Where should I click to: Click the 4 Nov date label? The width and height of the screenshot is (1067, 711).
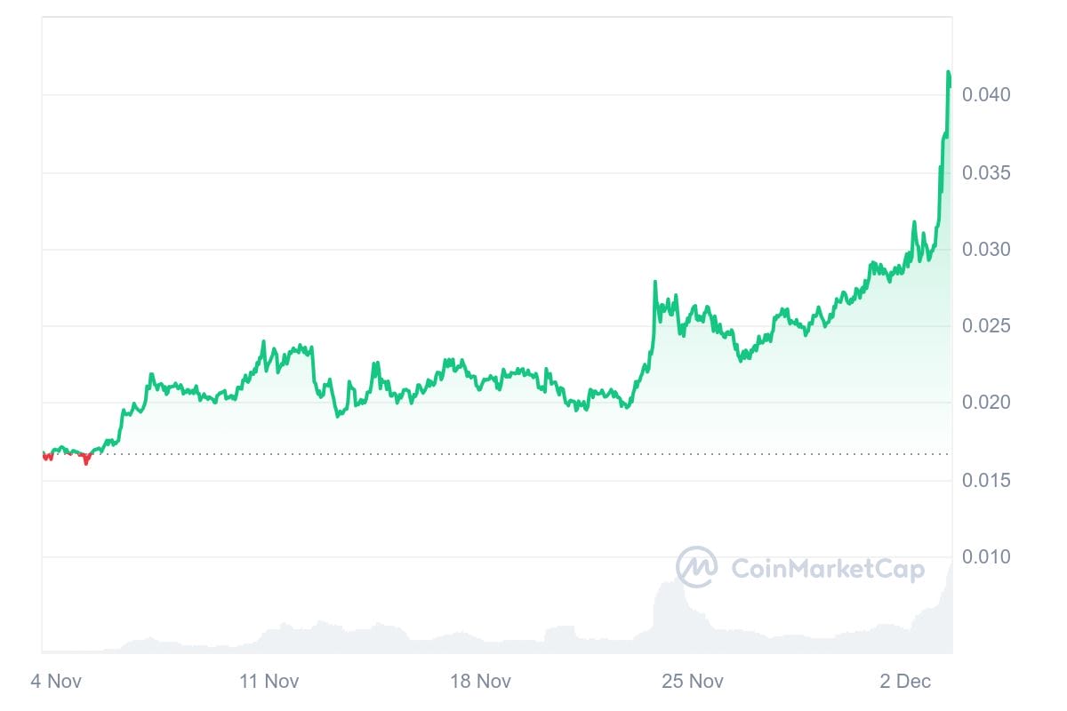(56, 682)
